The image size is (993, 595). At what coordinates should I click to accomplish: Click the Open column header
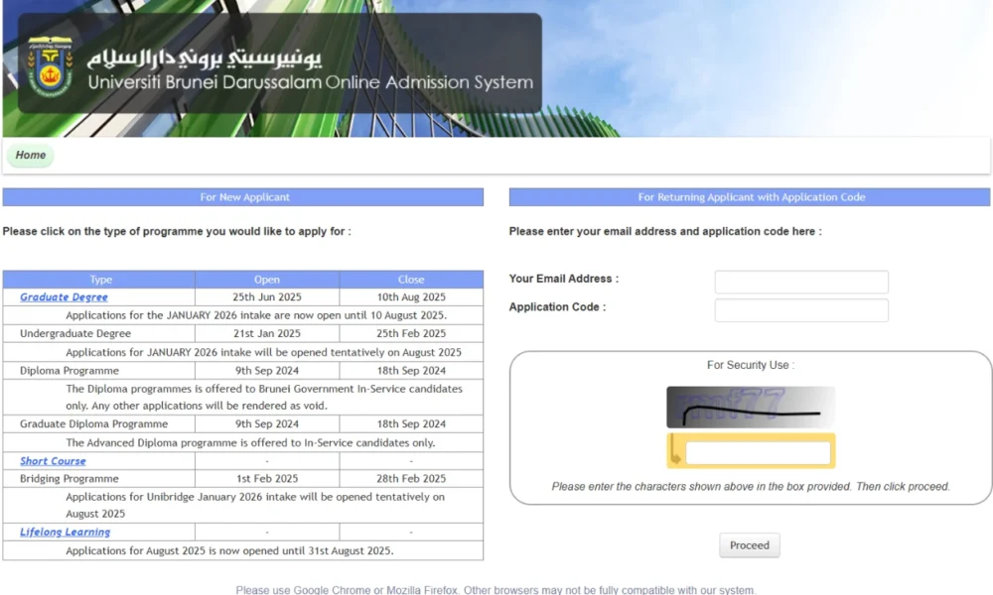click(x=266, y=280)
